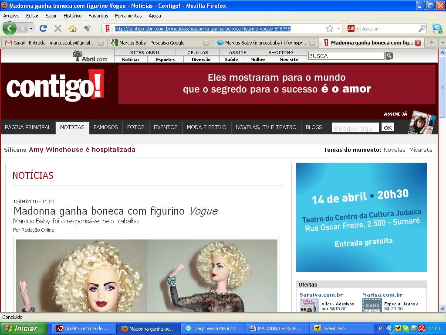Bookmark this page with the star icon

click(x=330, y=28)
